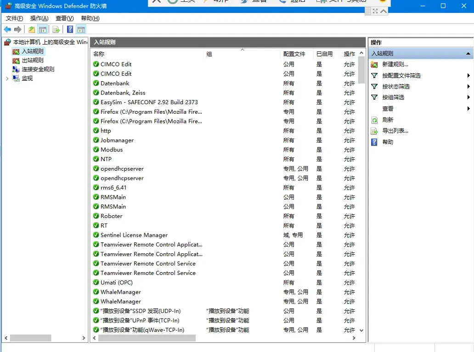Click 帮助 in the actions pane
The image size is (474, 352).
coord(388,142)
